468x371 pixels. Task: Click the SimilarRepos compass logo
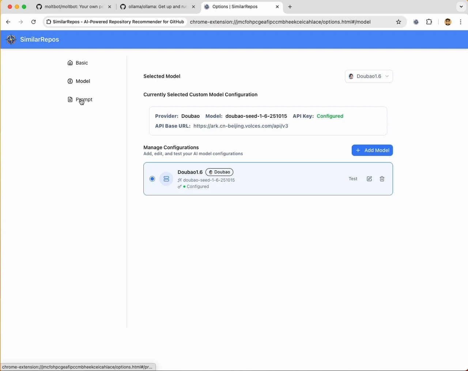pos(11,40)
